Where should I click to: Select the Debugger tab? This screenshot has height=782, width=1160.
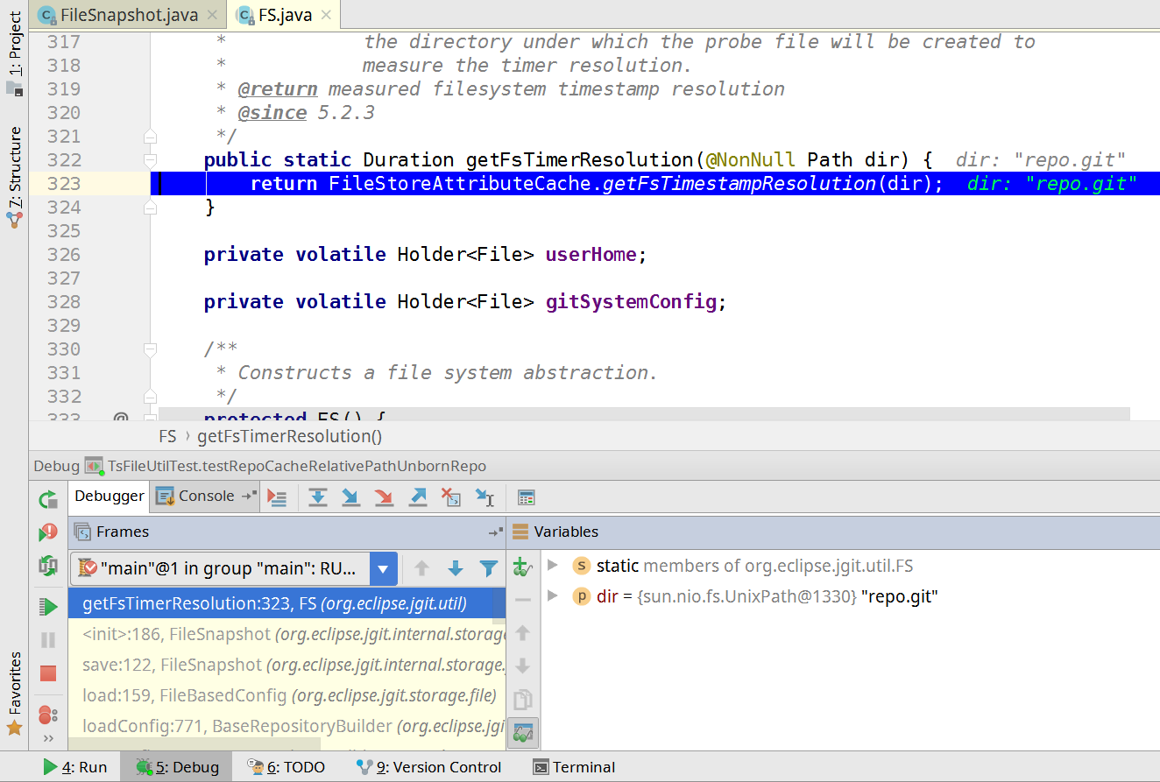coord(109,496)
